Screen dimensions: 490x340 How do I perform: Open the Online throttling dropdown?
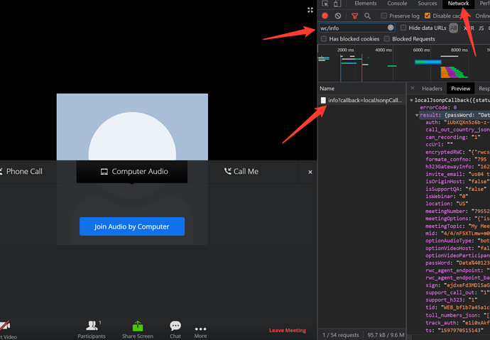pos(482,16)
